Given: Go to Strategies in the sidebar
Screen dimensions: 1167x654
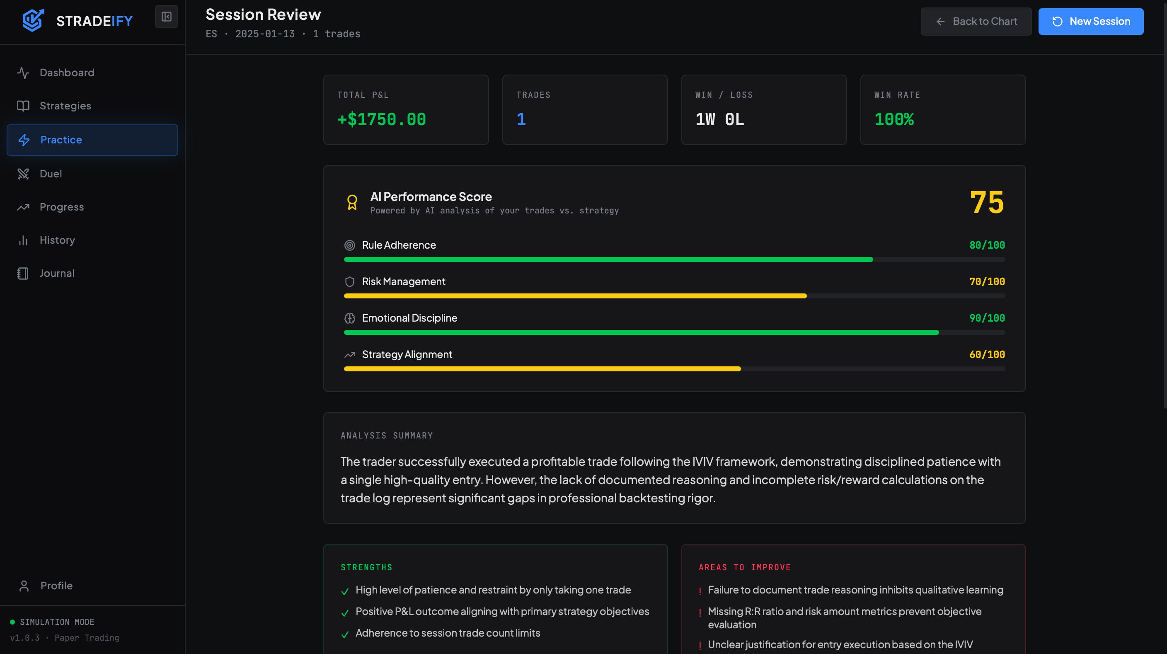Looking at the screenshot, I should (x=92, y=106).
